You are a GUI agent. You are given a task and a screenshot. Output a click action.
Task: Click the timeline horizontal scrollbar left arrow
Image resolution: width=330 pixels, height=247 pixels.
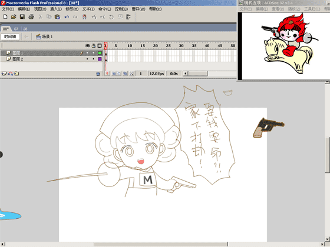coord(186,74)
